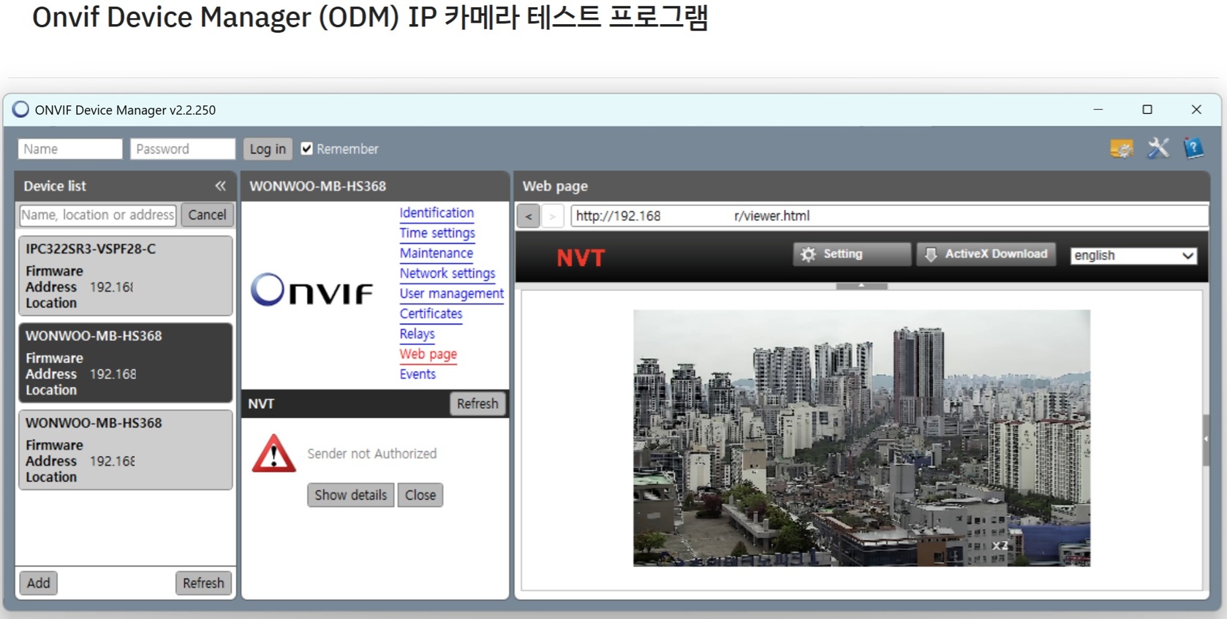Focus the Name login field

[x=70, y=149]
